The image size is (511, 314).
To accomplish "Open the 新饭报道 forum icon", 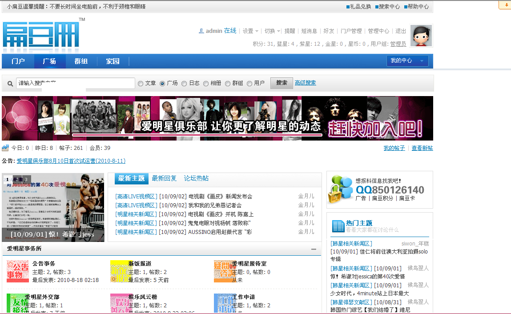I will (121, 271).
